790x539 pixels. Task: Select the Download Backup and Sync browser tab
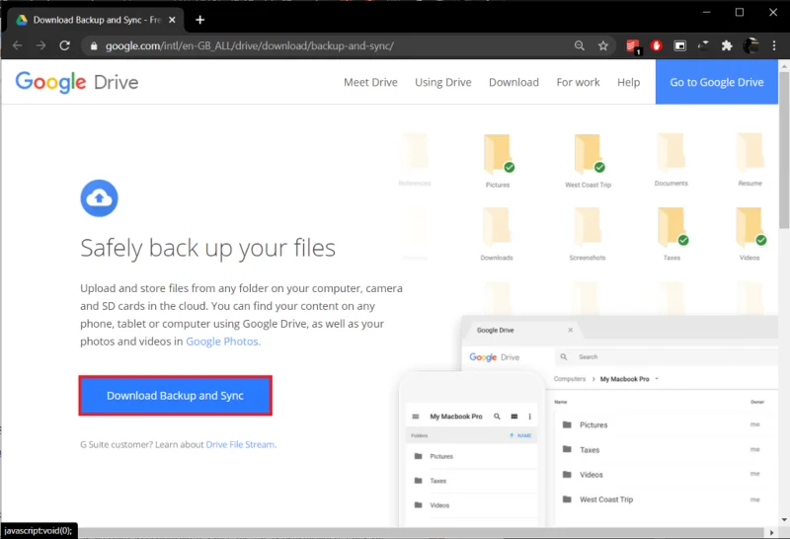click(96, 20)
